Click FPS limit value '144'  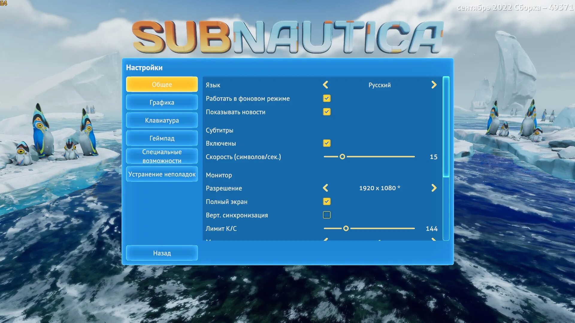point(432,229)
